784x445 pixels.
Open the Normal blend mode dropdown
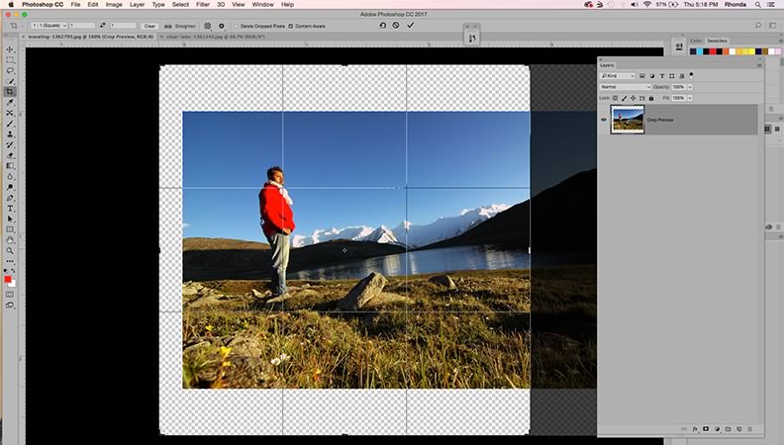(626, 87)
